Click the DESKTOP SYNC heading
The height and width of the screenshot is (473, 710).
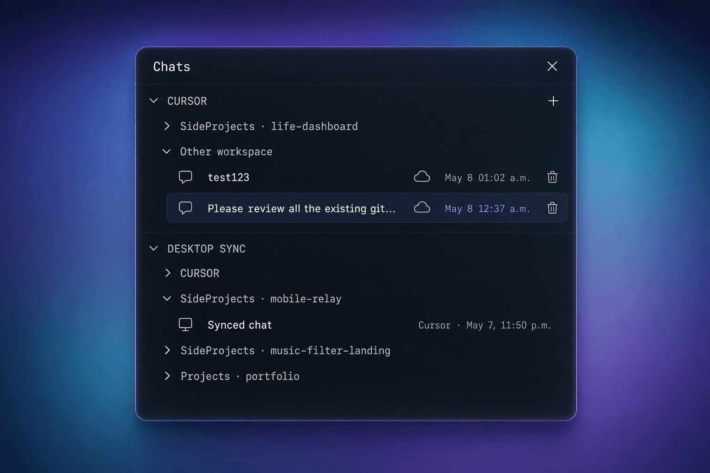[x=206, y=249]
